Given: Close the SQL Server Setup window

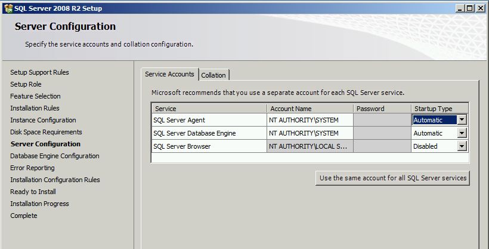Looking at the screenshot, I should (481, 8).
